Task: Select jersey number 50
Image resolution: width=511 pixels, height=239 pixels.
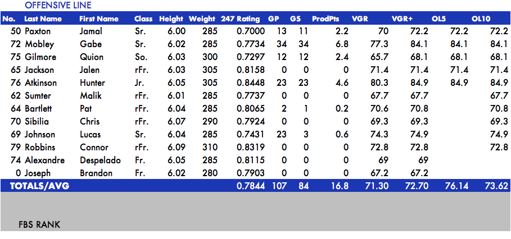Action: pos(16,31)
